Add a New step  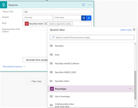36,81
